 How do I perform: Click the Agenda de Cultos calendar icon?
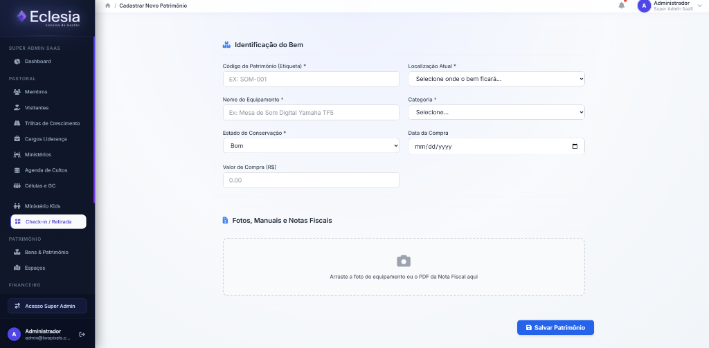click(x=17, y=170)
